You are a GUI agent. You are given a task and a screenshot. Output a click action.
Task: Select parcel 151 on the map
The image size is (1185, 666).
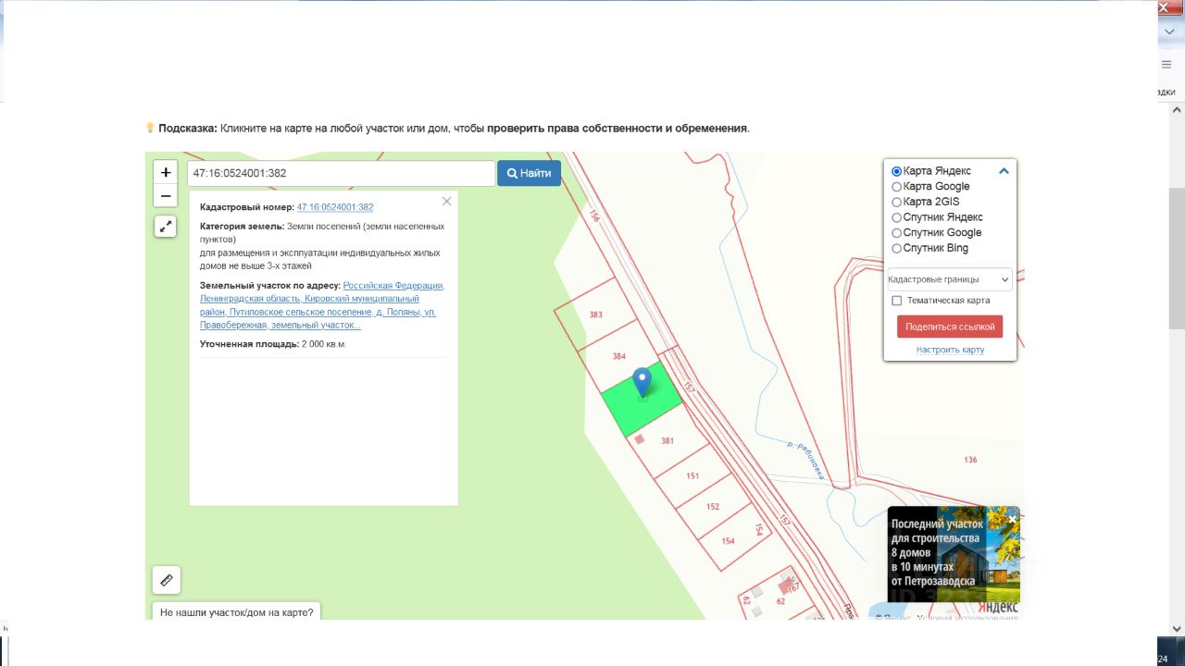692,476
